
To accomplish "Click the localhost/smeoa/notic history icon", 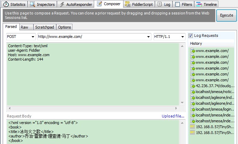I will pos(193,92).
